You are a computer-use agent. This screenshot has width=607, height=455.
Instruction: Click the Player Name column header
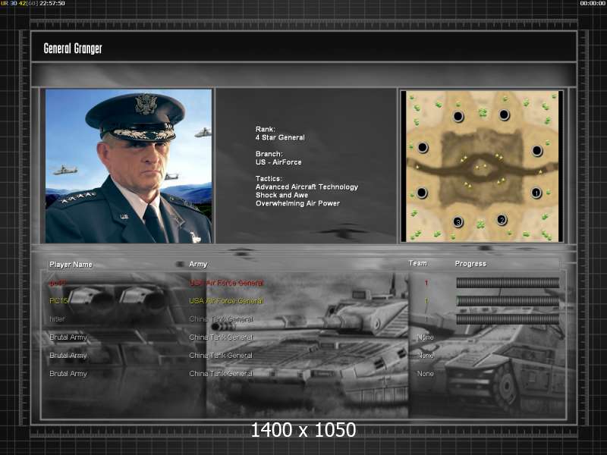click(x=71, y=265)
